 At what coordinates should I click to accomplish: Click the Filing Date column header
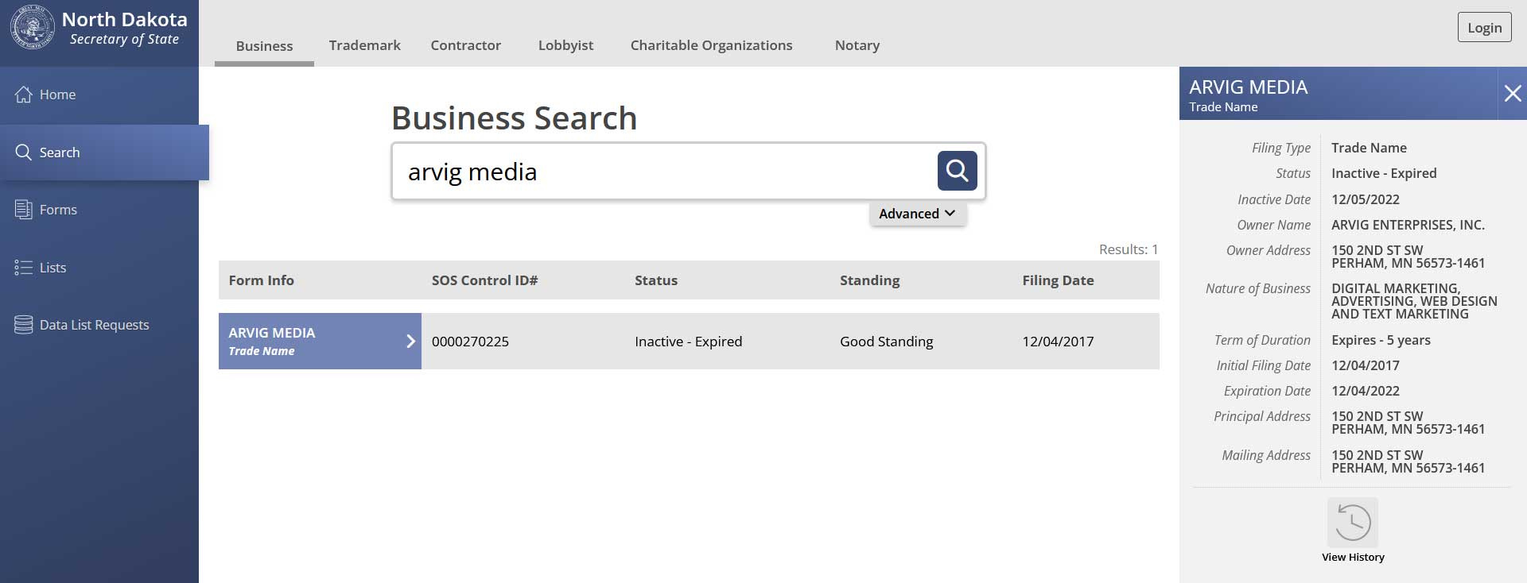1058,280
